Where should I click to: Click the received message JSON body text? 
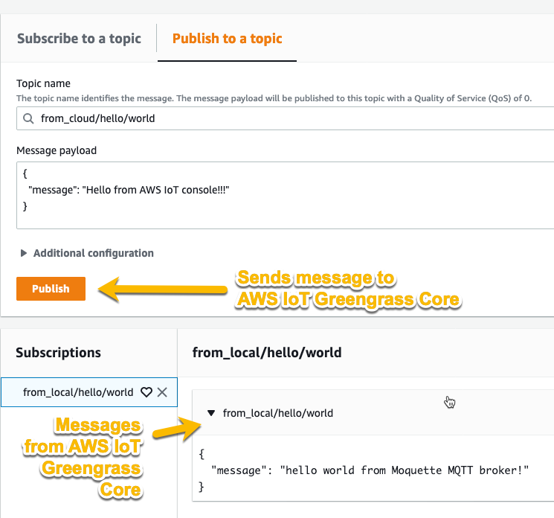click(x=364, y=470)
